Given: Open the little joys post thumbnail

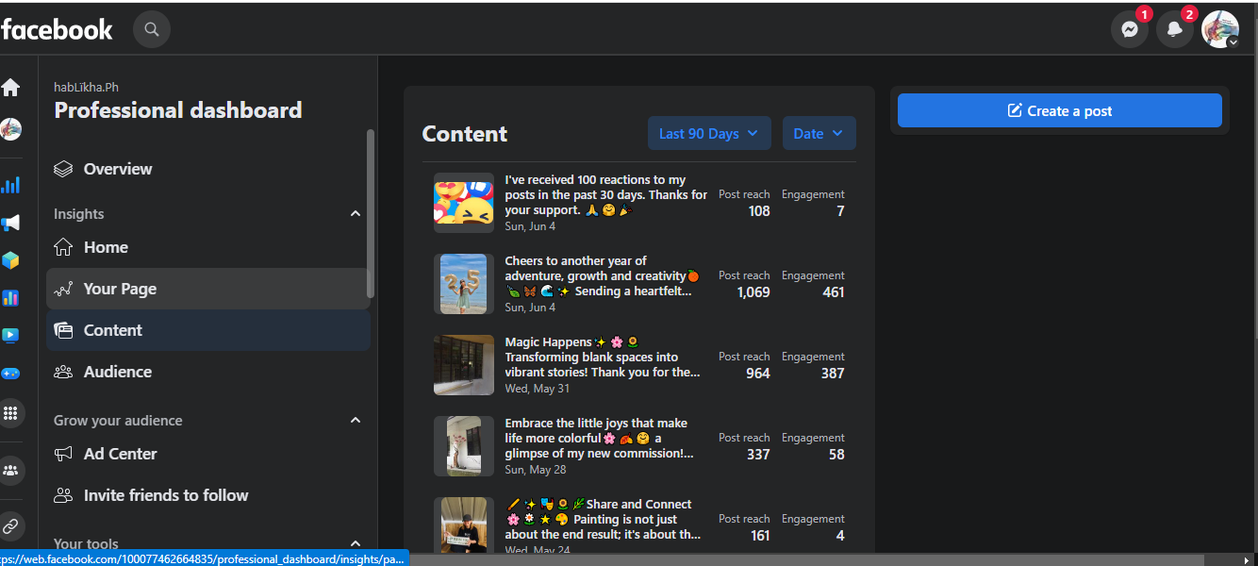Looking at the screenshot, I should (464, 446).
